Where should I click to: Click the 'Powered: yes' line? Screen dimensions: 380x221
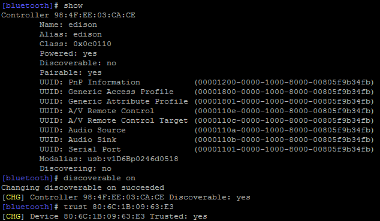pyautogui.click(x=68, y=53)
